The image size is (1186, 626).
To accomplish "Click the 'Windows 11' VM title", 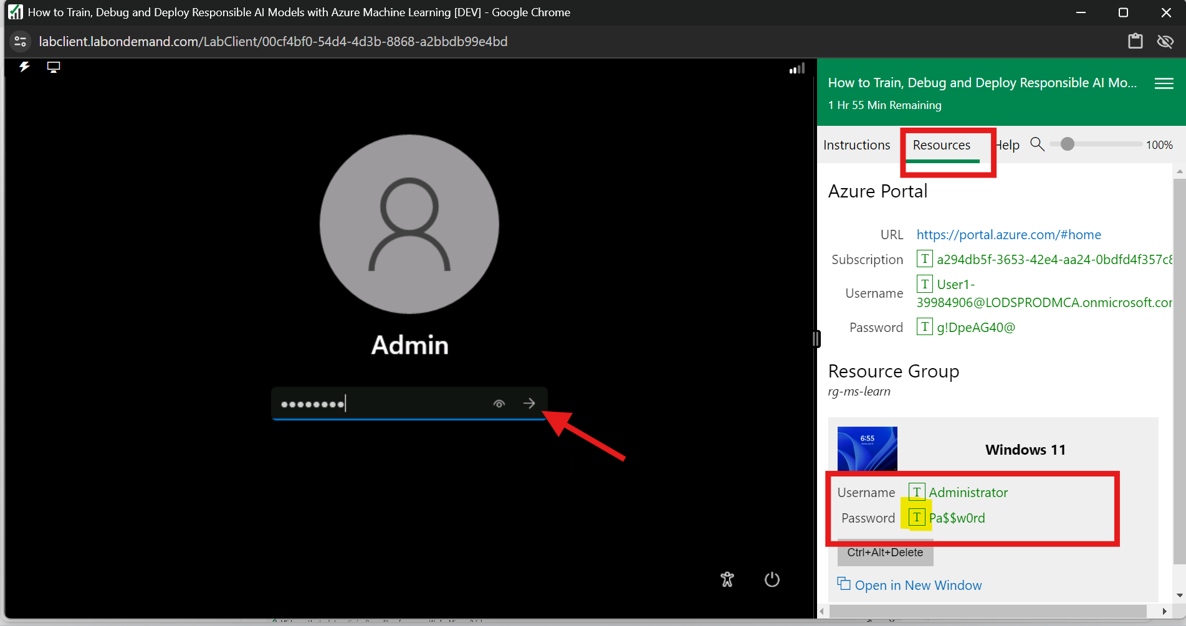I will (x=1025, y=450).
